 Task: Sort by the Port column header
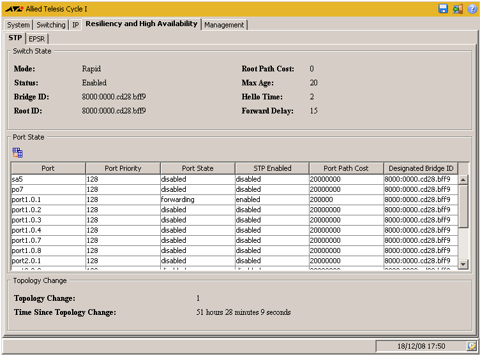48,168
